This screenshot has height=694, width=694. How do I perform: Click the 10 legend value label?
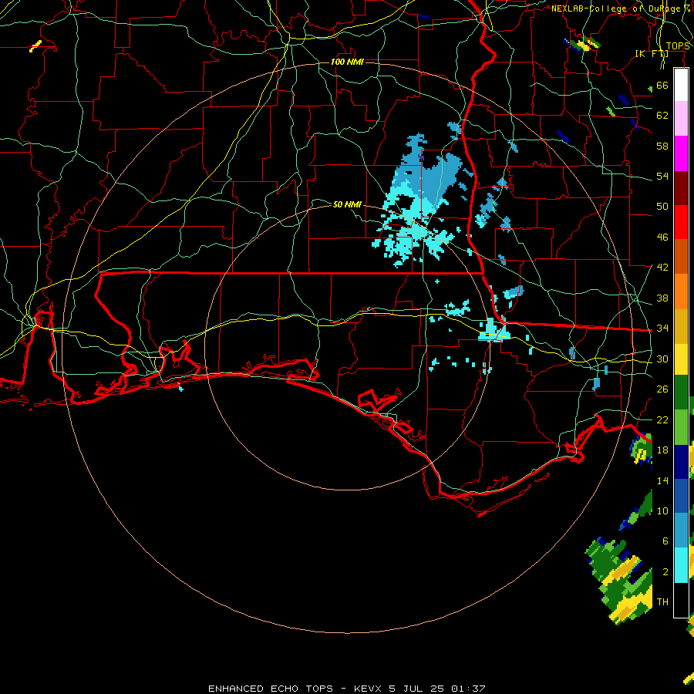tap(662, 510)
